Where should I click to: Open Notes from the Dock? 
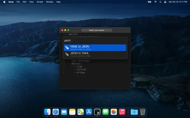72,112
